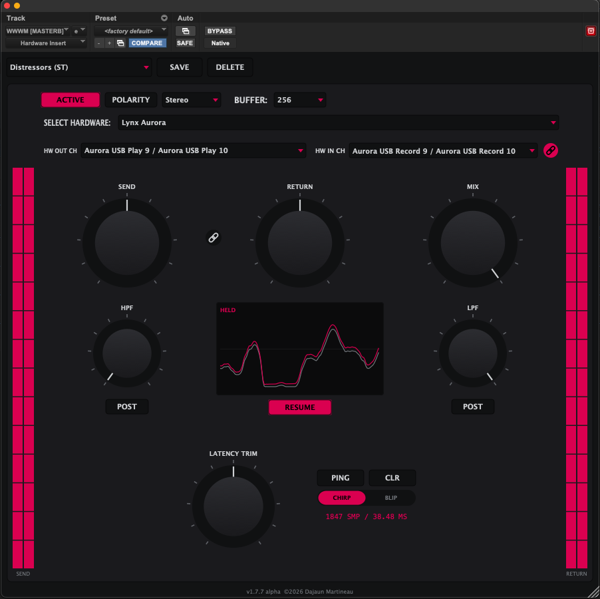Select the previous preset minus button
This screenshot has height=599, width=600.
tap(99, 43)
